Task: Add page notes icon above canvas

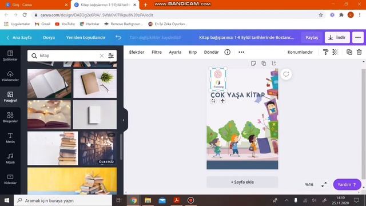Action: (x=253, y=64)
